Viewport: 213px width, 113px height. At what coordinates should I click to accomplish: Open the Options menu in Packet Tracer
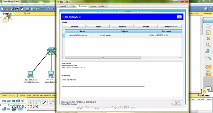[x=14, y=4]
